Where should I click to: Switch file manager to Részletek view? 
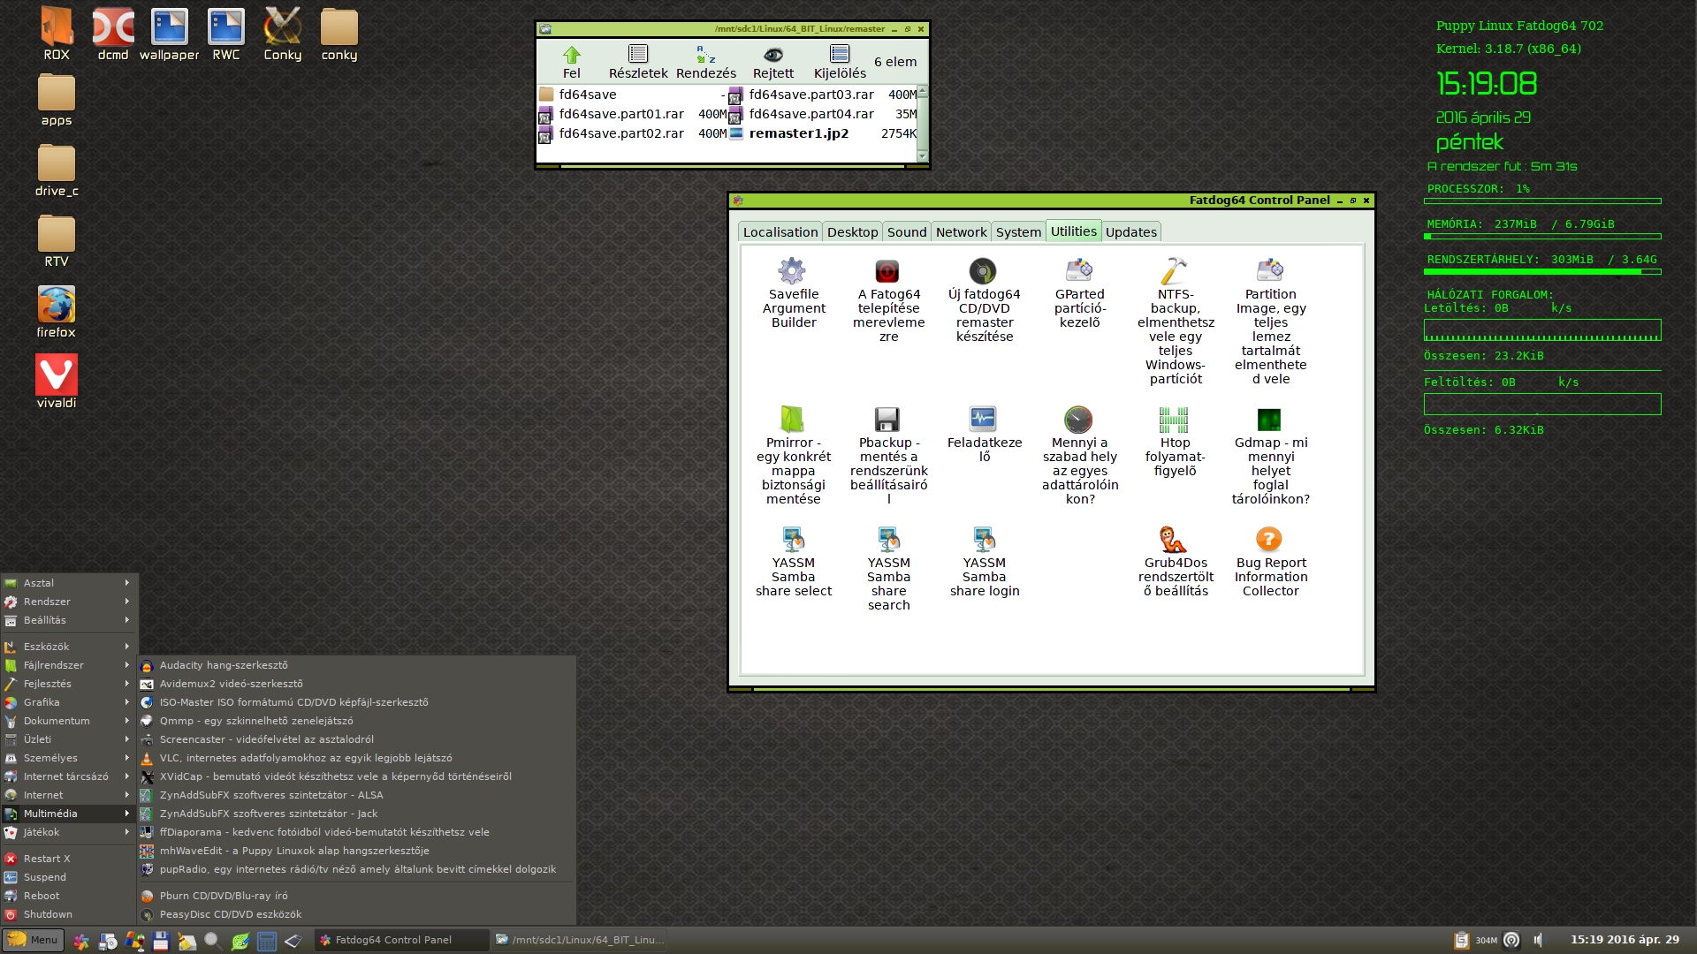pyautogui.click(x=637, y=63)
